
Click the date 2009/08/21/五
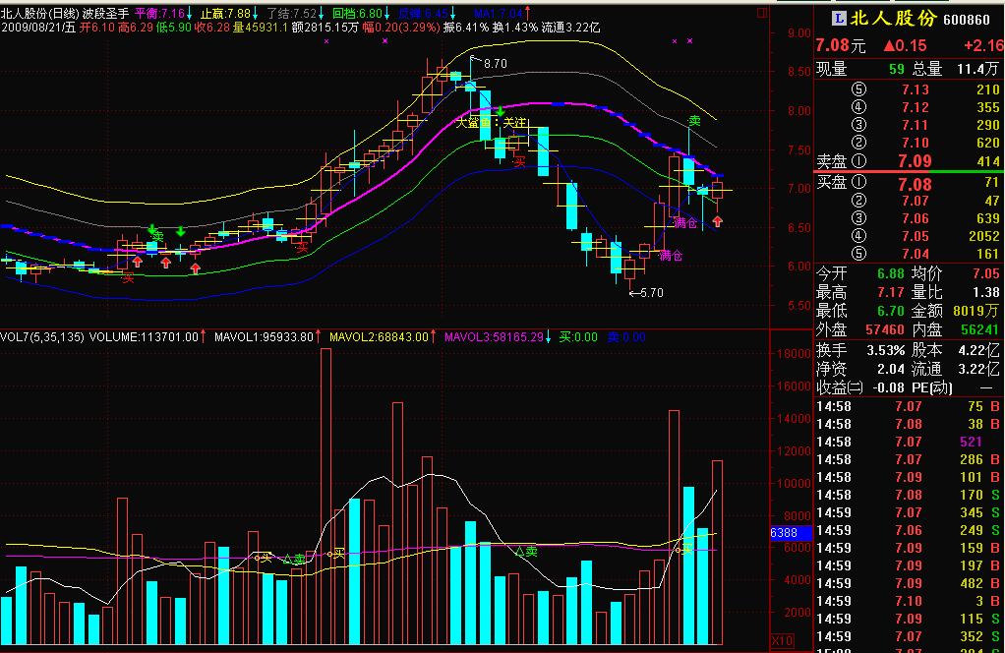pos(37,28)
